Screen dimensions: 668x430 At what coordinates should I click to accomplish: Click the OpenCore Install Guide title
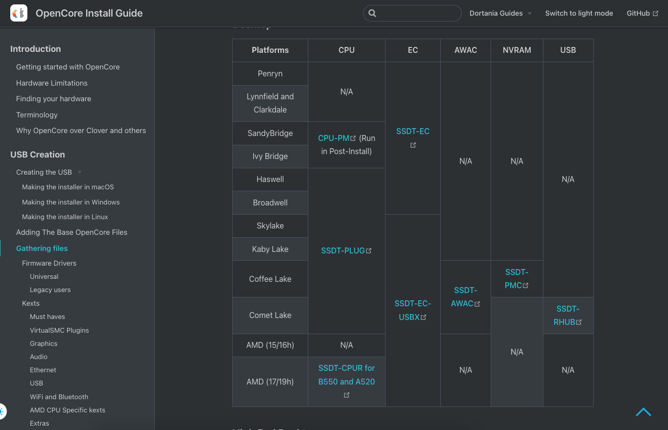pos(89,13)
